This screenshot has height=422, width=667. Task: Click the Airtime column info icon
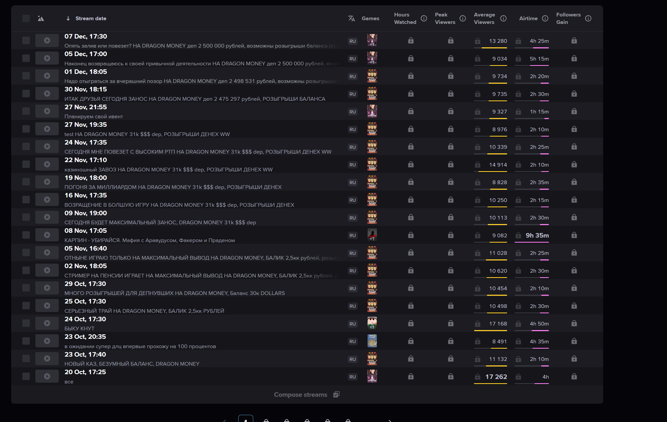coord(545,18)
